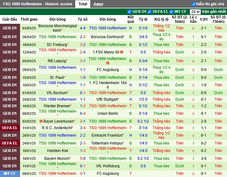Click the Thời gian column header
The image size is (227, 177).
[29, 19]
